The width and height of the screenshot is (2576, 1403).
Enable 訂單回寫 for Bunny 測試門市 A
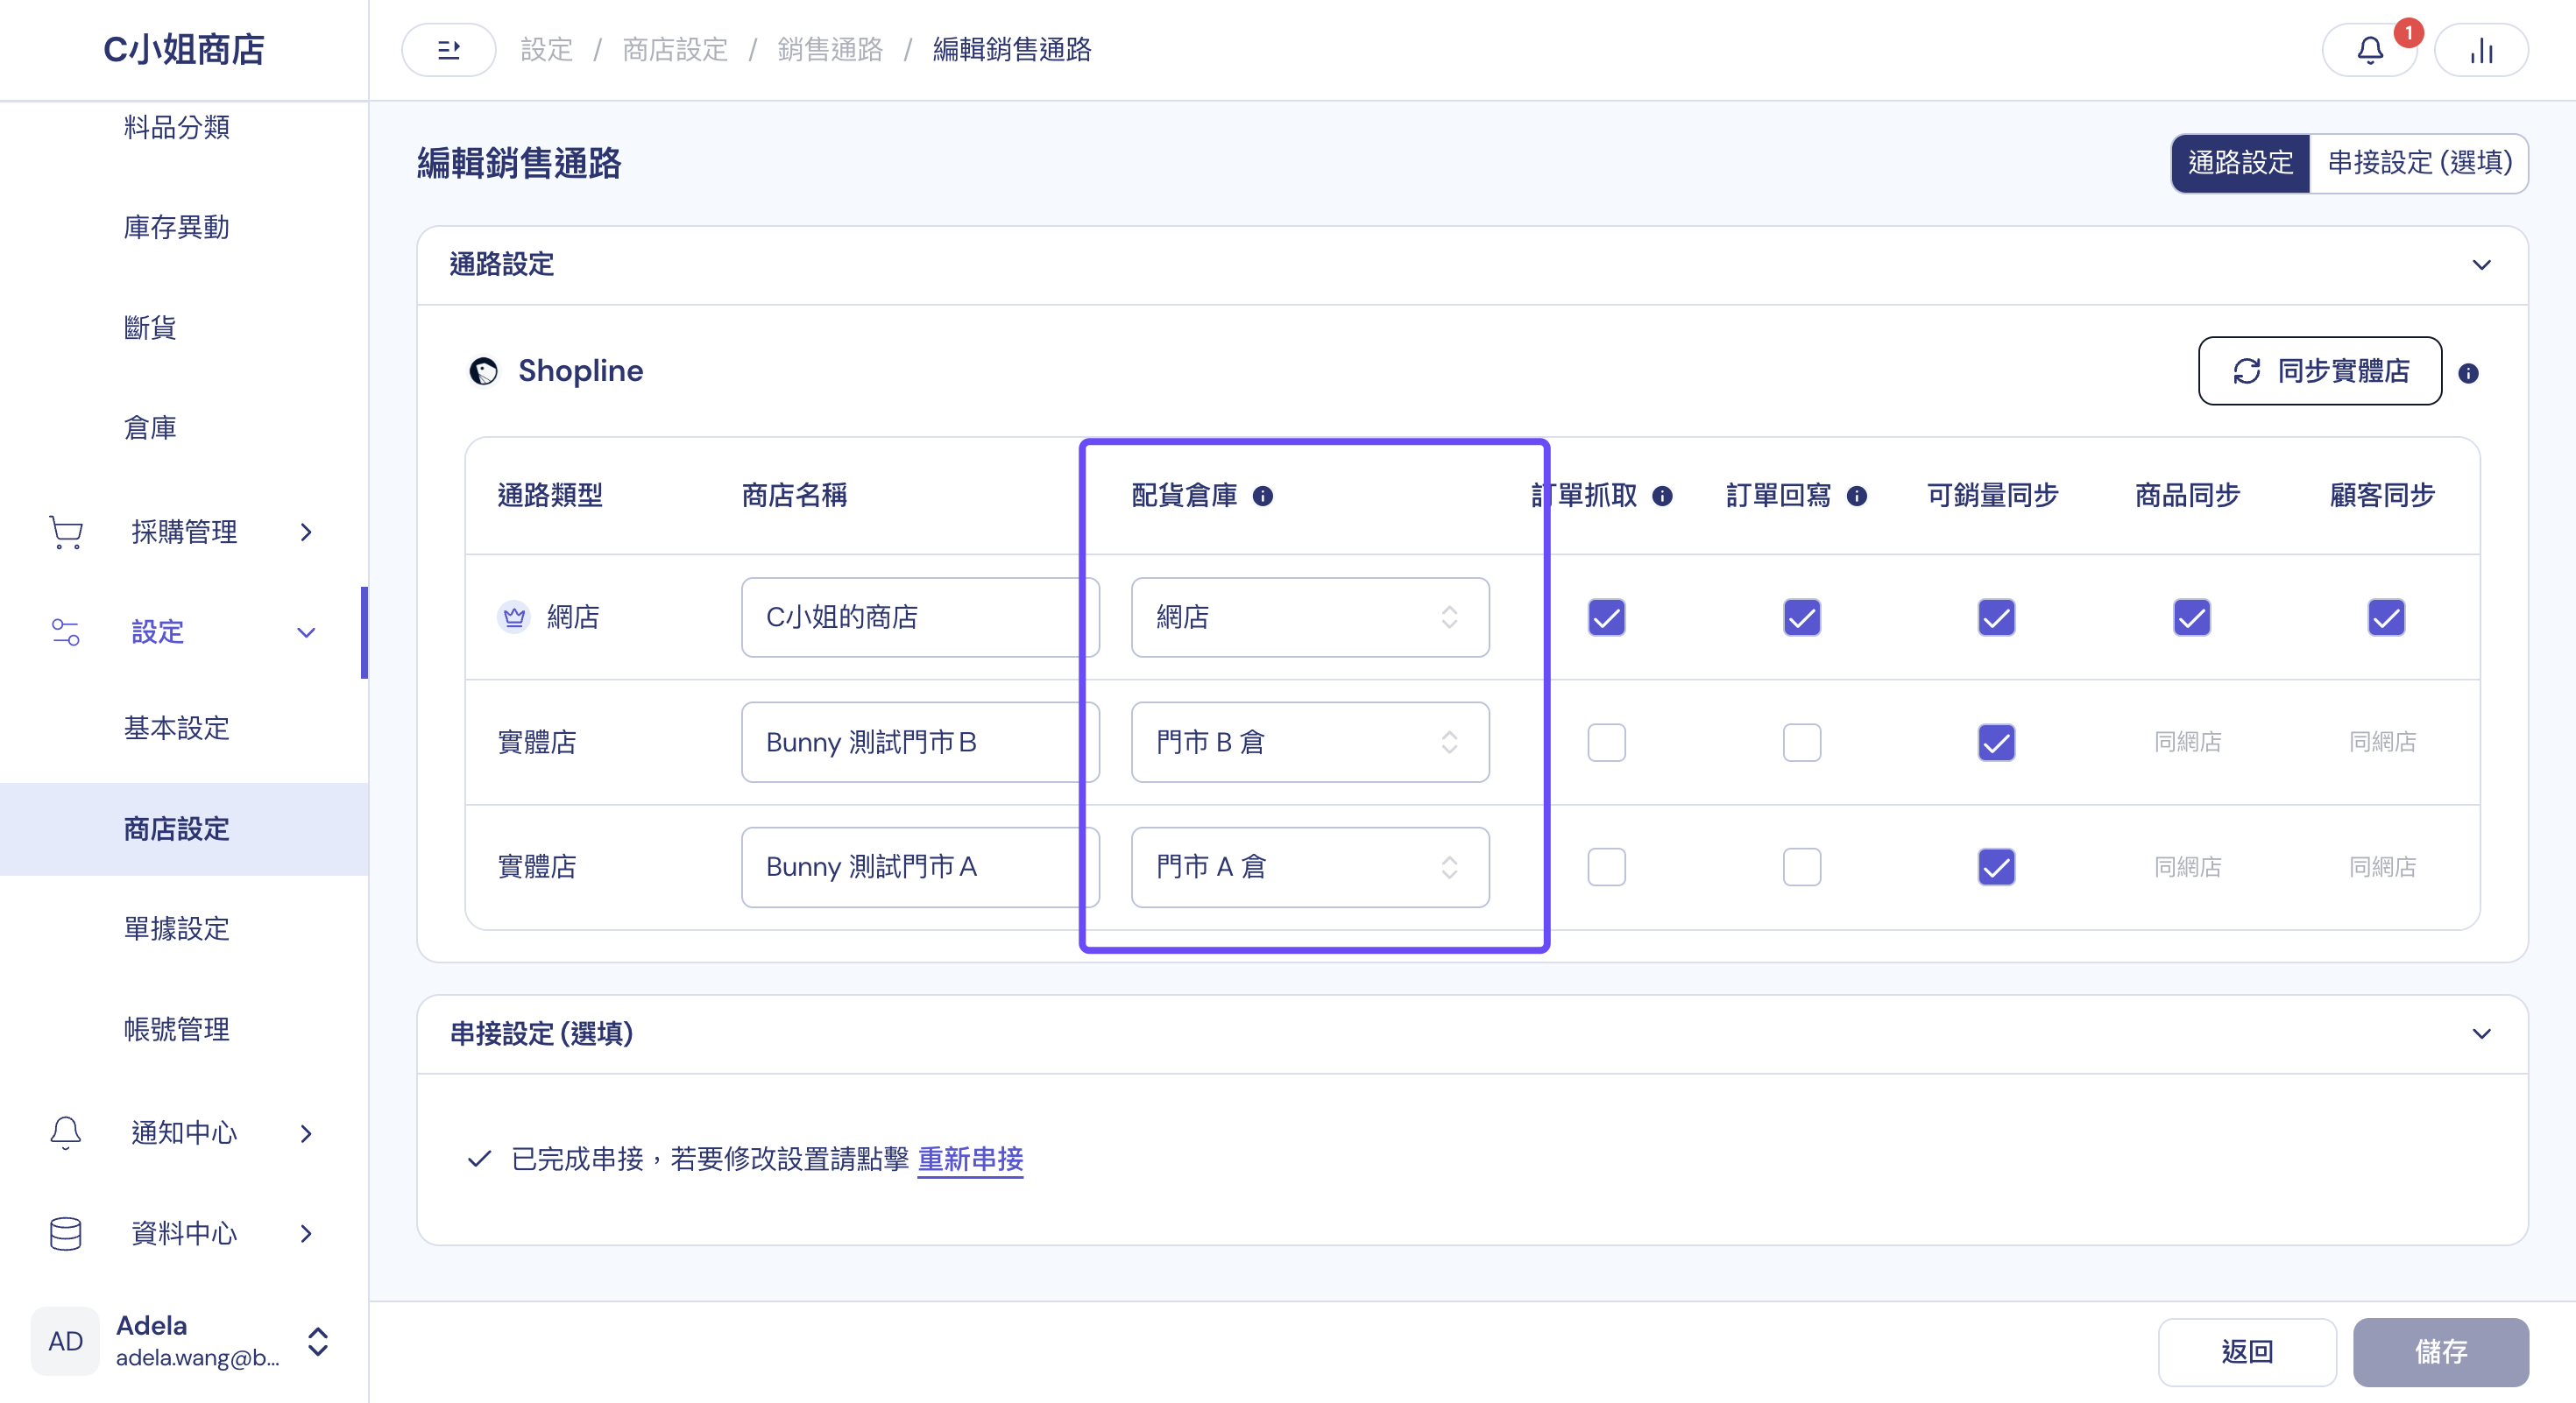tap(1802, 867)
